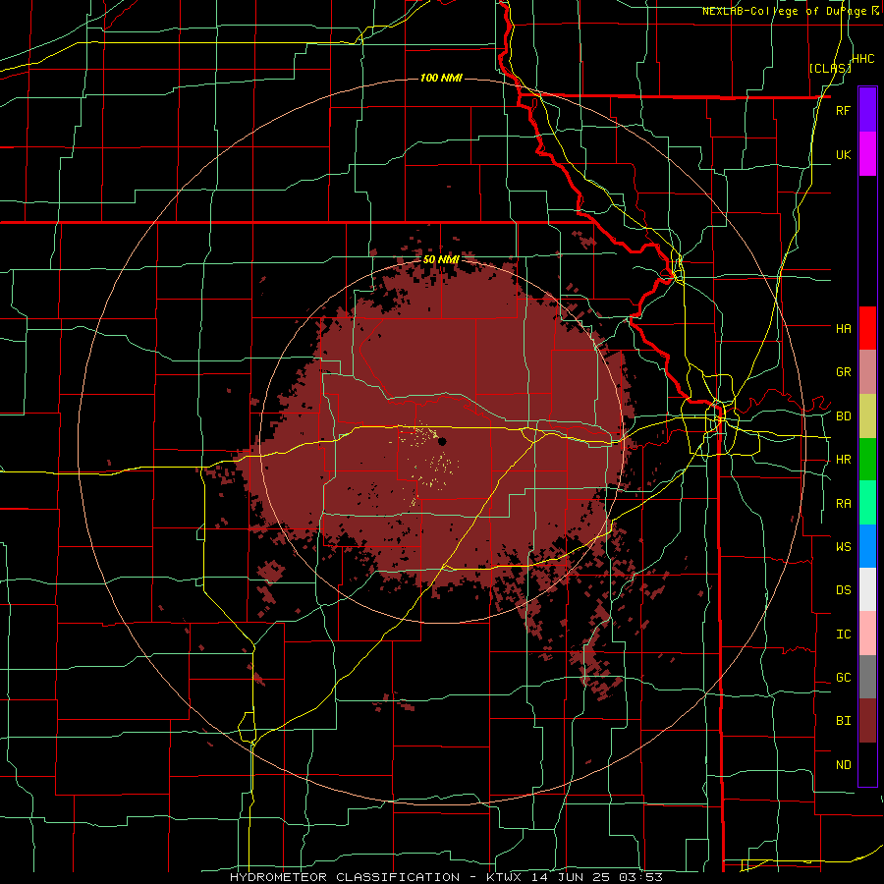This screenshot has height=884, width=884.
Task: Click the 'DS' legend label
Action: point(843,590)
